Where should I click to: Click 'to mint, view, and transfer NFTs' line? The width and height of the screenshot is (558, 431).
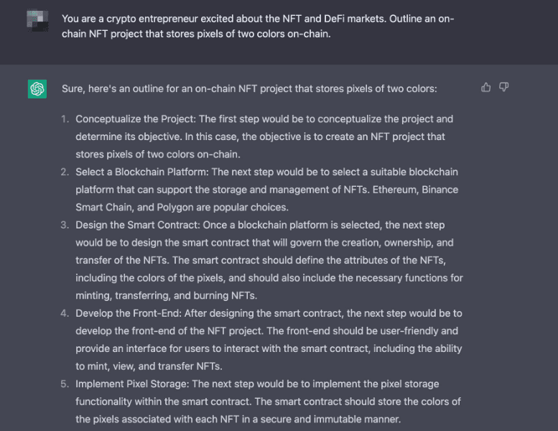pyautogui.click(x=149, y=366)
